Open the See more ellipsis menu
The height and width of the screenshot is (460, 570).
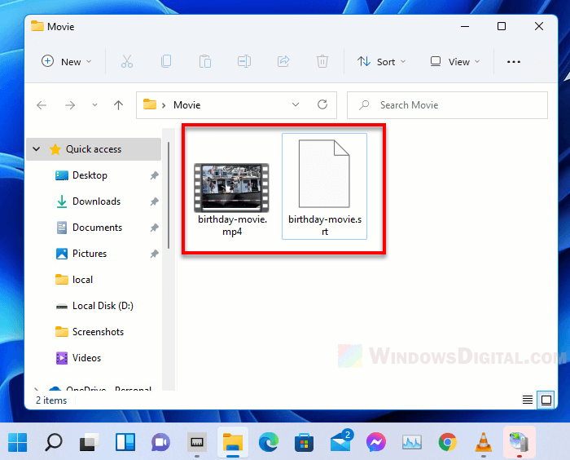point(514,61)
